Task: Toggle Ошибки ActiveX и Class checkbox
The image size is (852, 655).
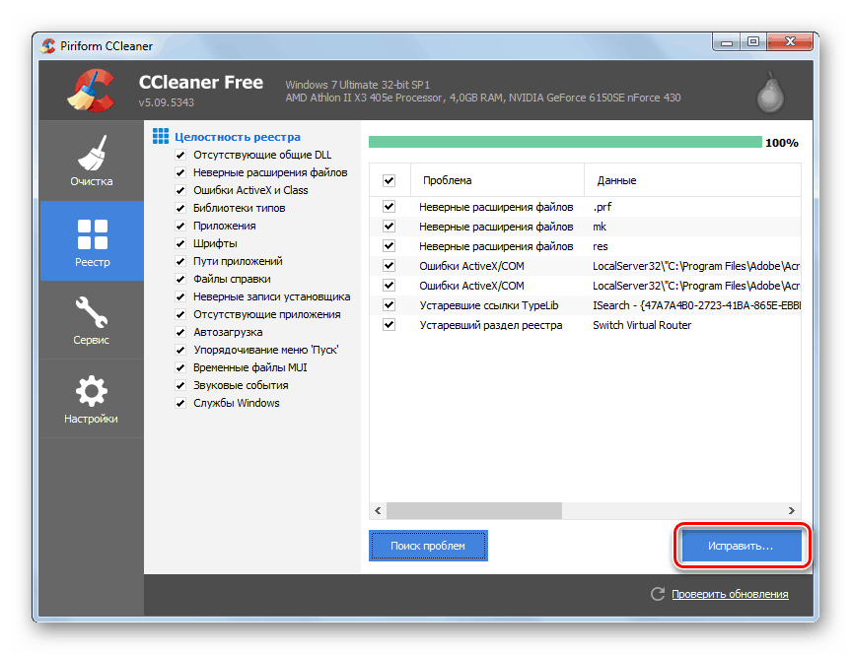Action: 180,190
